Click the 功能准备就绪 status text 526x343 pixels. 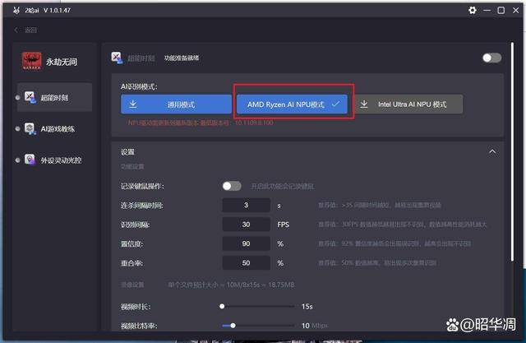click(x=181, y=58)
